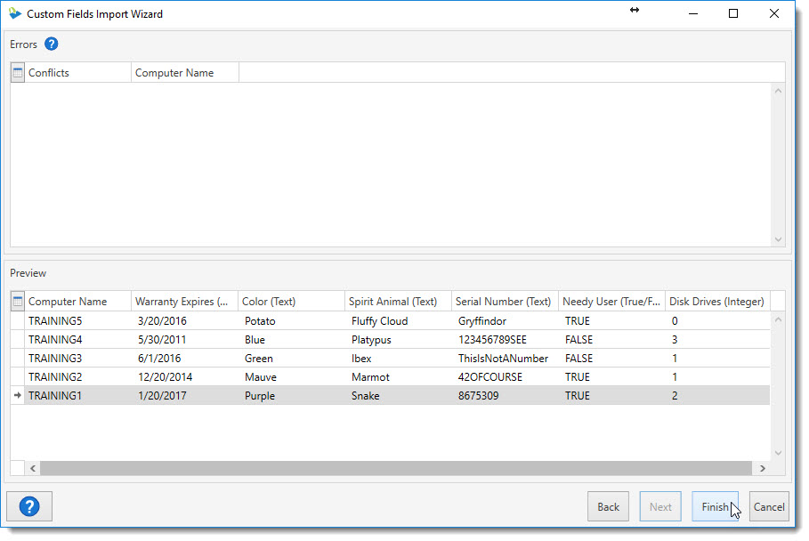The height and width of the screenshot is (541, 809).
Task: Click Preview scroll right arrow
Action: [763, 468]
